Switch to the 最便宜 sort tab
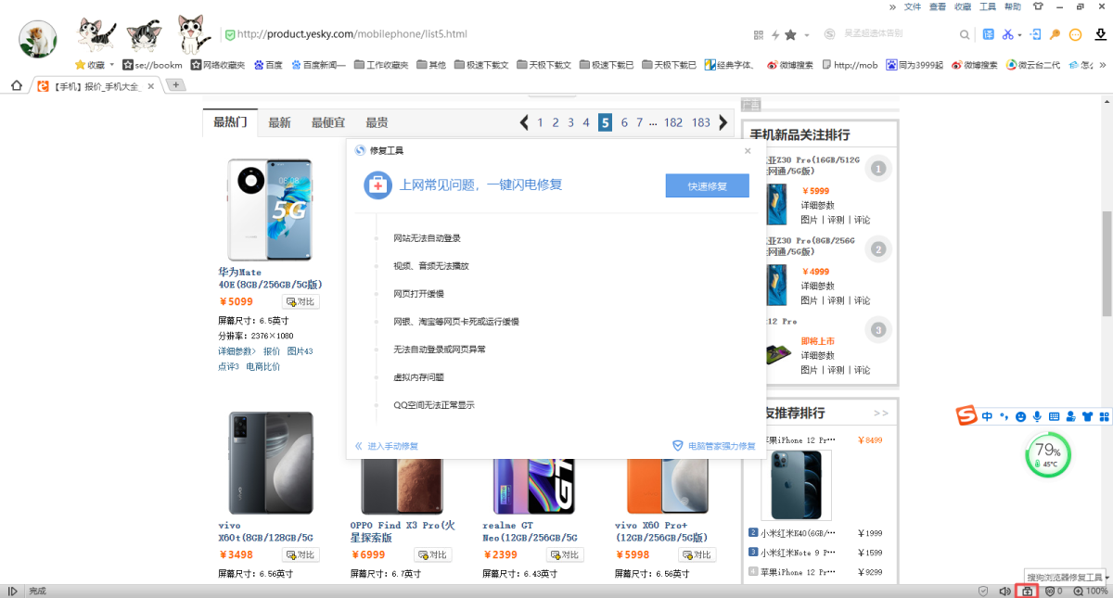 point(328,122)
